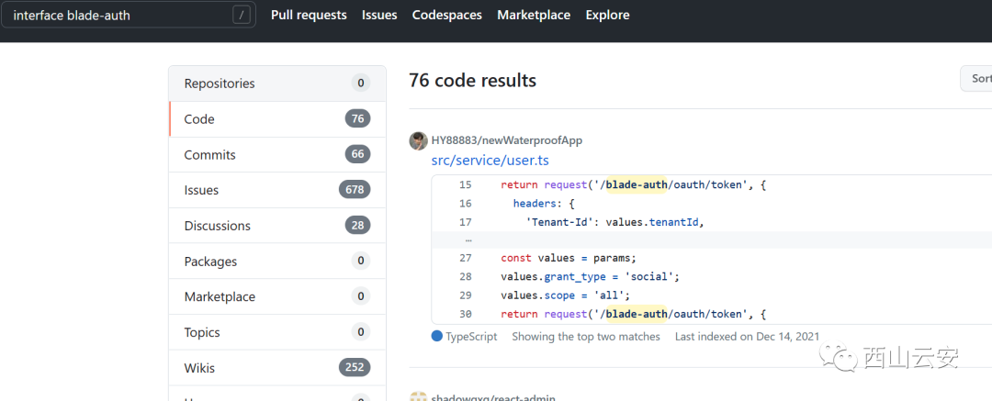This screenshot has width=992, height=401.
Task: Select the Code results filter
Action: (199, 119)
